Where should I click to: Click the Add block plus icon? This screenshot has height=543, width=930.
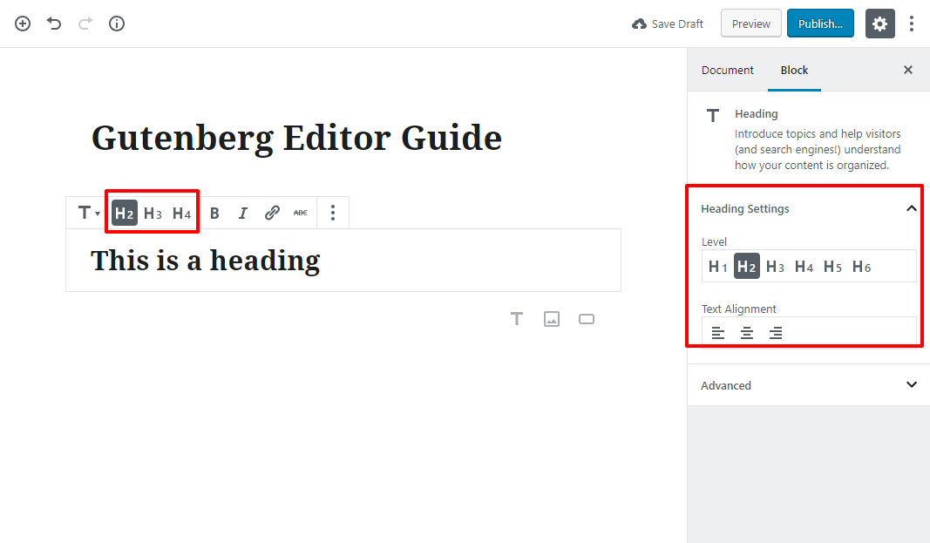23,24
